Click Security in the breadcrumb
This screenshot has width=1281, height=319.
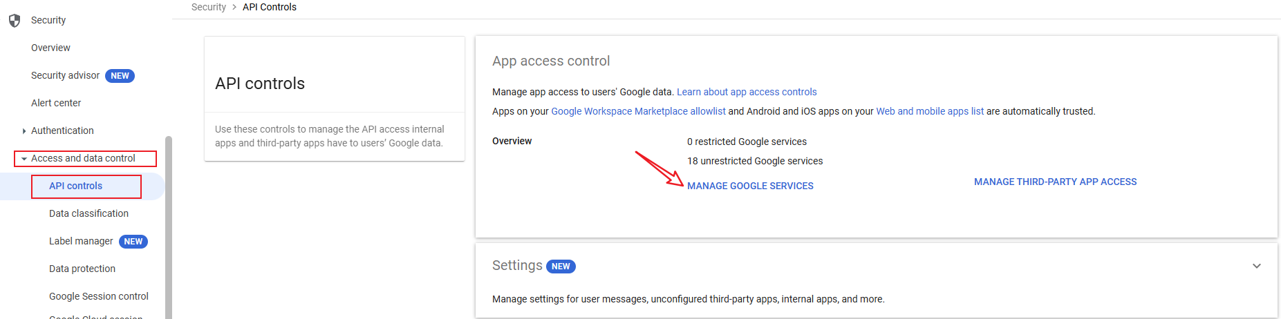click(208, 7)
